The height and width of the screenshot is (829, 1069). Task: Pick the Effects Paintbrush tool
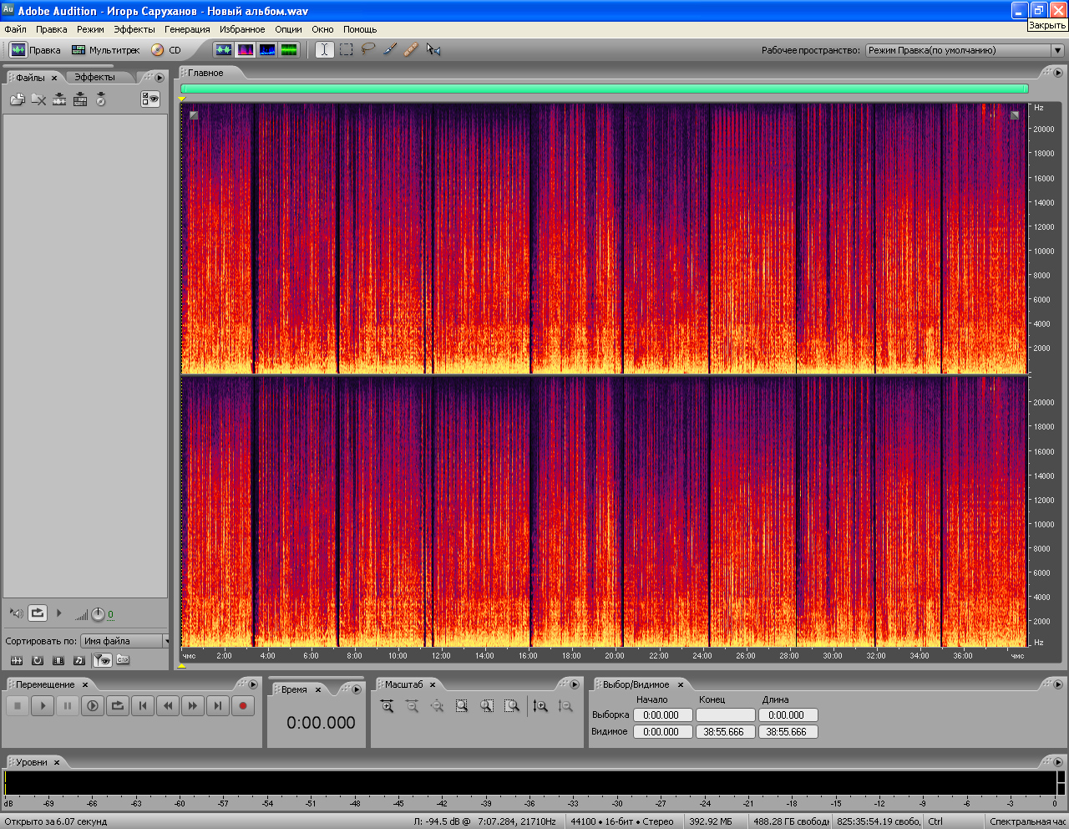pos(390,50)
